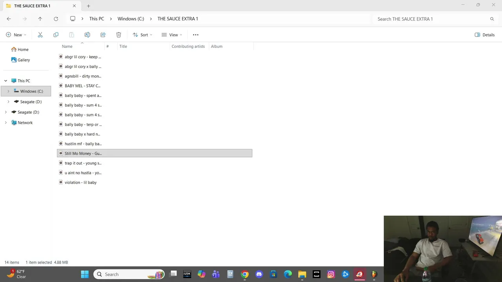
Task: Sort by the # column header
Action: click(x=107, y=46)
